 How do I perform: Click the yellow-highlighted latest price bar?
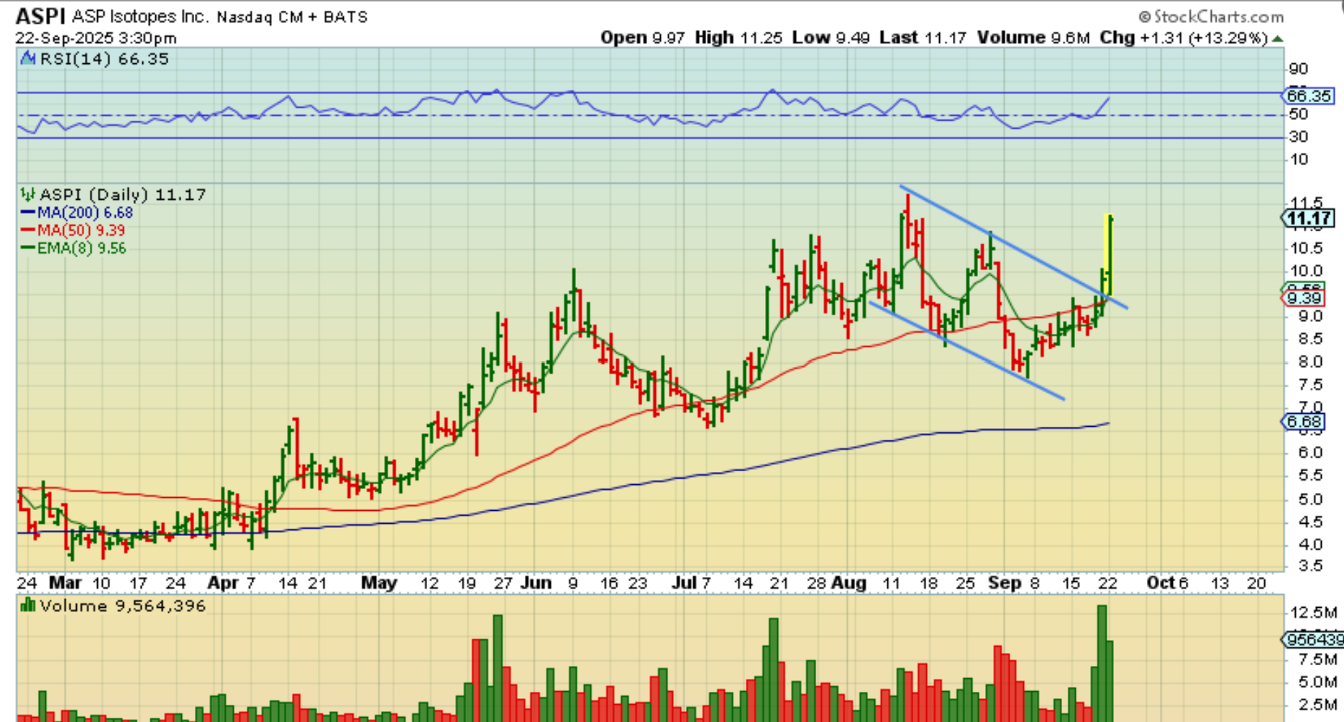(x=1110, y=255)
